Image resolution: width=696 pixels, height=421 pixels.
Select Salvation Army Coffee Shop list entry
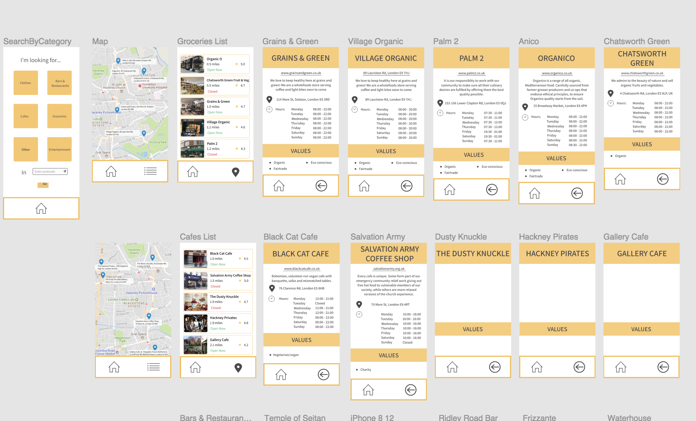[x=218, y=281]
